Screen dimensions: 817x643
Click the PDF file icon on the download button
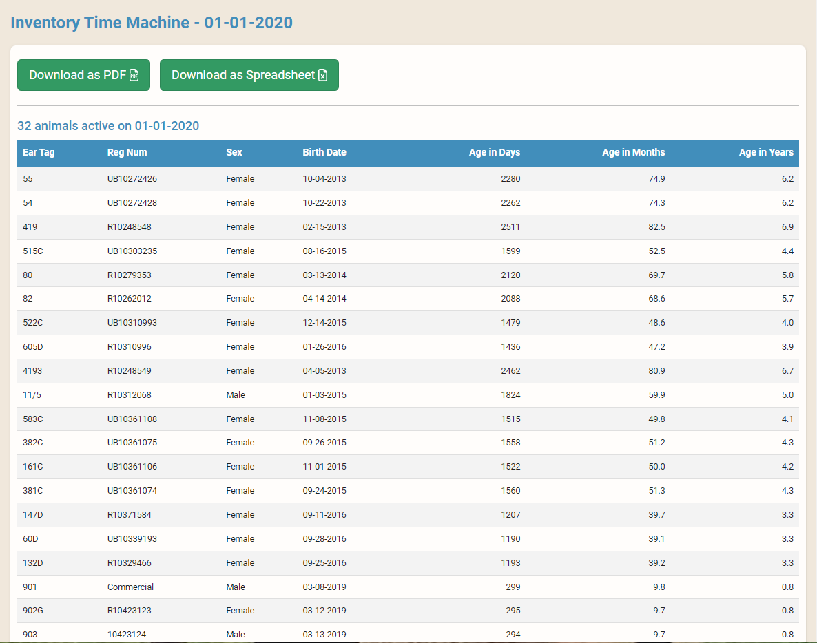click(x=134, y=75)
